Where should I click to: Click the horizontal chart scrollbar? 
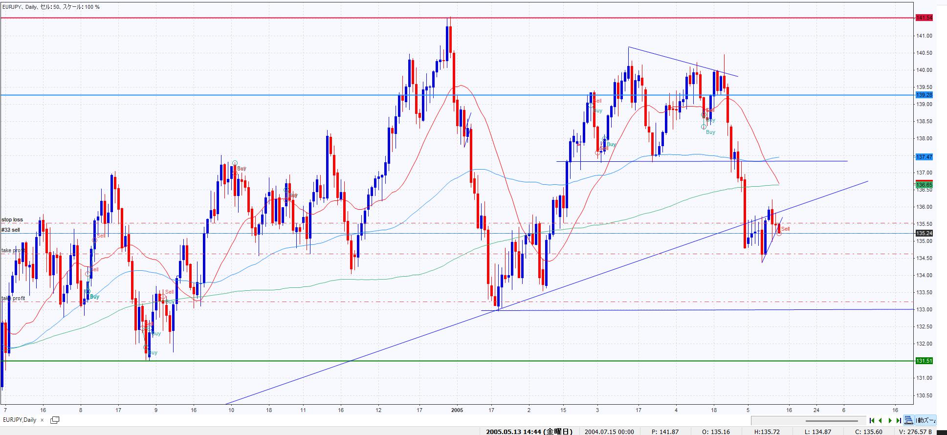click(831, 420)
